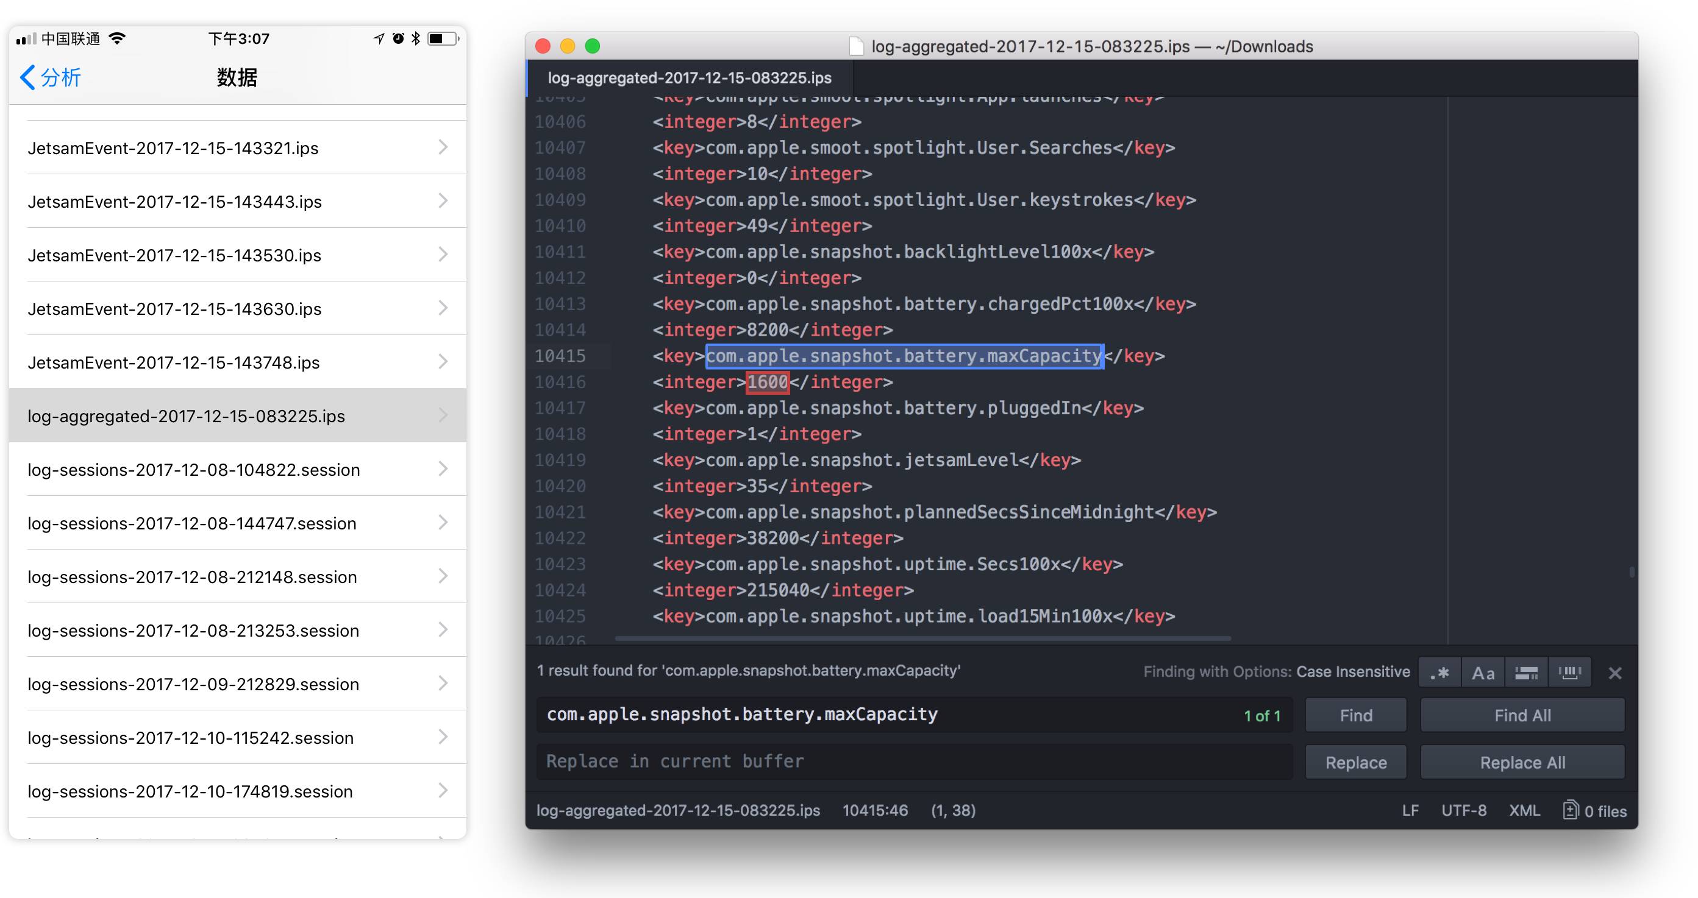Click file name in editor status bar

[677, 810]
